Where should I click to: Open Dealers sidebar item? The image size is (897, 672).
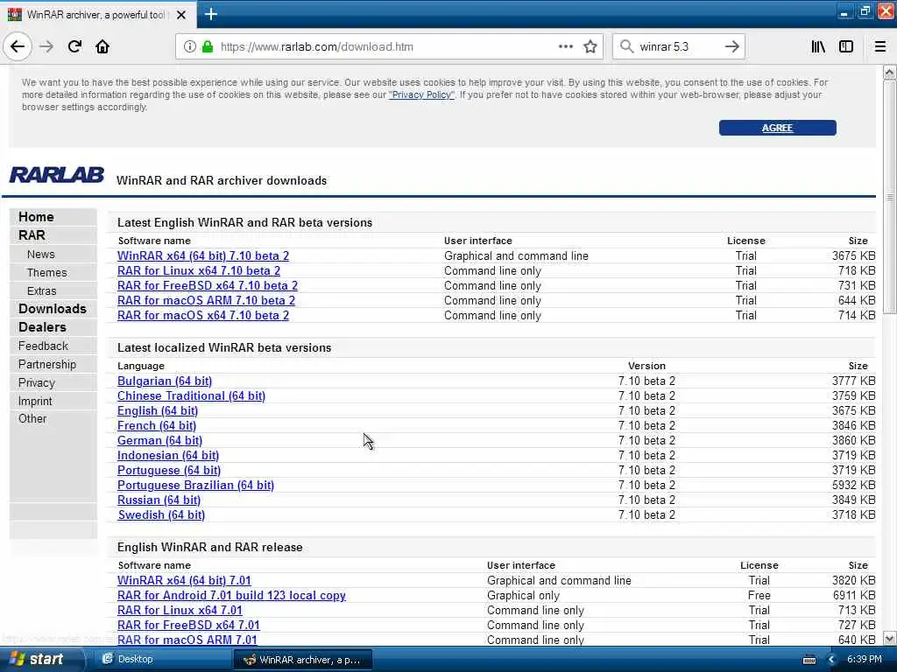coord(42,327)
